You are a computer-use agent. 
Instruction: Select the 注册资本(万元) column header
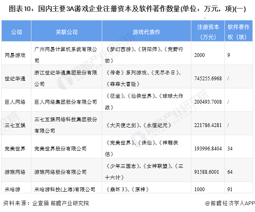[208, 31]
